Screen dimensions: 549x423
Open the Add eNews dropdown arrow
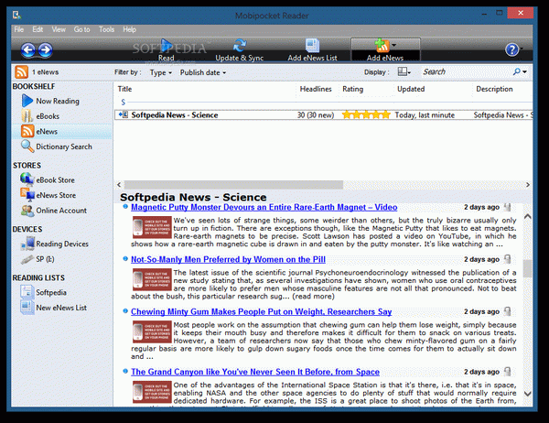click(x=393, y=45)
